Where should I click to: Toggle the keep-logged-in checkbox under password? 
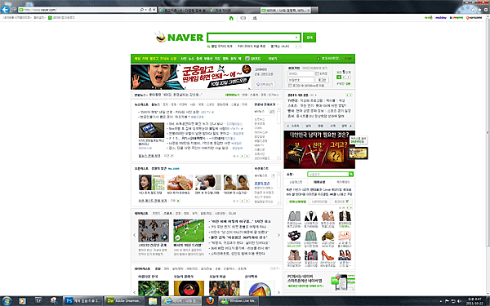click(290, 85)
